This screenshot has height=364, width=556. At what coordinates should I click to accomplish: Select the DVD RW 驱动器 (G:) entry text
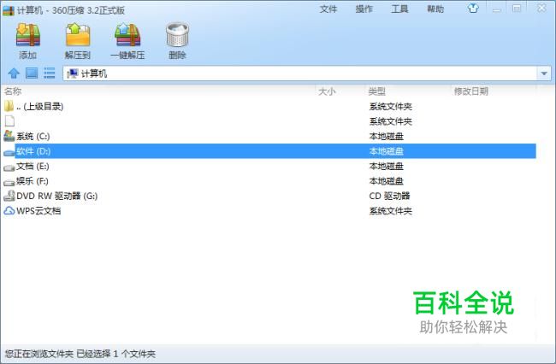click(x=56, y=196)
